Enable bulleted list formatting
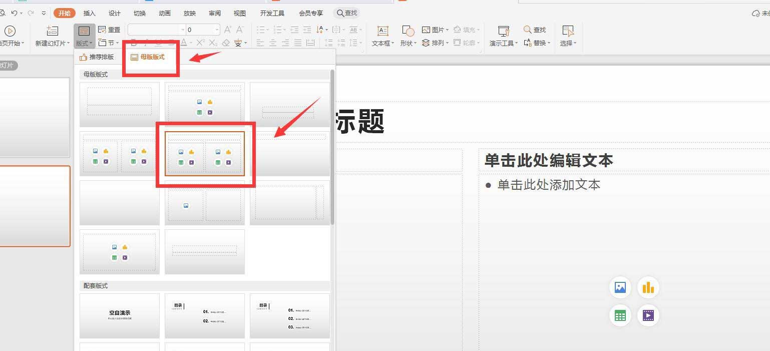The height and width of the screenshot is (351, 770). 260,29
